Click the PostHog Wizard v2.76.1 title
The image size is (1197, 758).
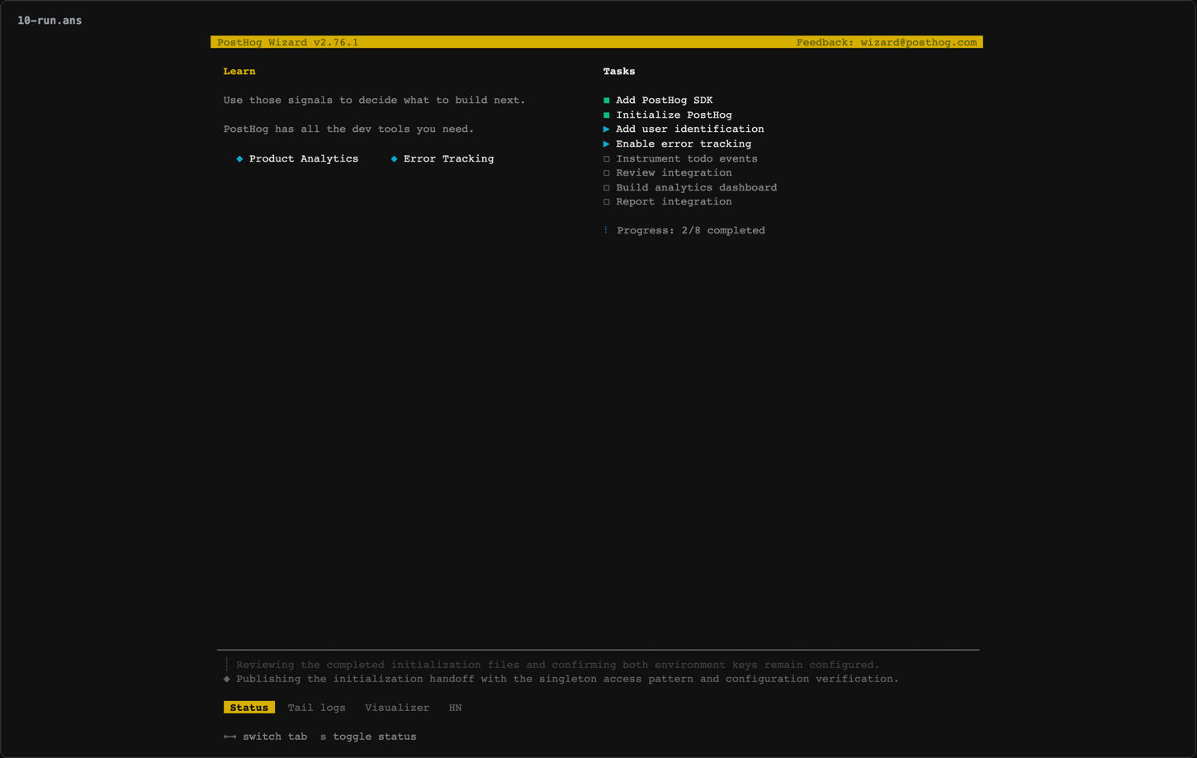[x=288, y=42]
